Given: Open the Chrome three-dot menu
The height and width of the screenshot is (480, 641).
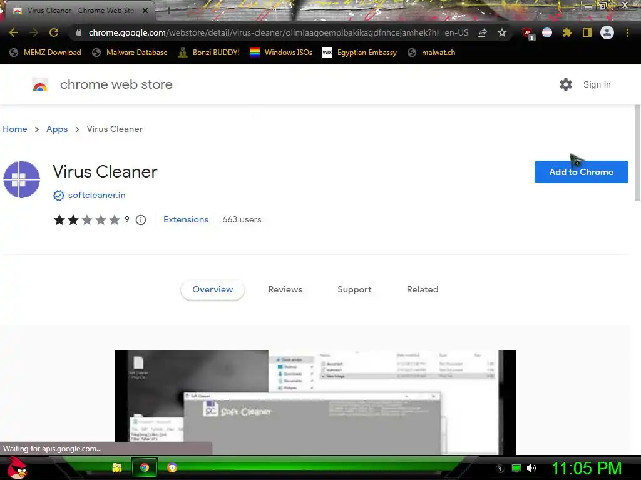Looking at the screenshot, I should point(627,32).
